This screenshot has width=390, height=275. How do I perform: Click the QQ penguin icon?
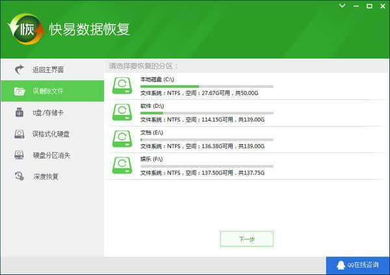tap(341, 265)
